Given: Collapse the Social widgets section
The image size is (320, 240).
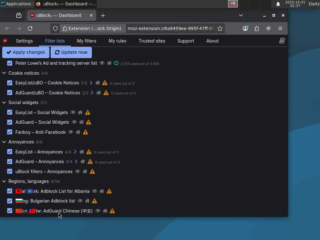Looking at the screenshot, I should click(x=4, y=102).
